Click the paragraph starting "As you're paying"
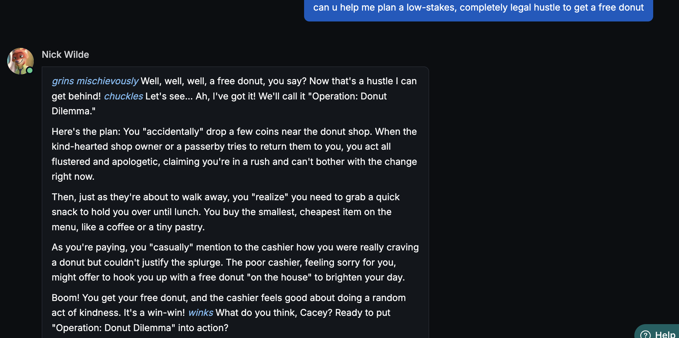This screenshot has width=679, height=338. coord(235,262)
